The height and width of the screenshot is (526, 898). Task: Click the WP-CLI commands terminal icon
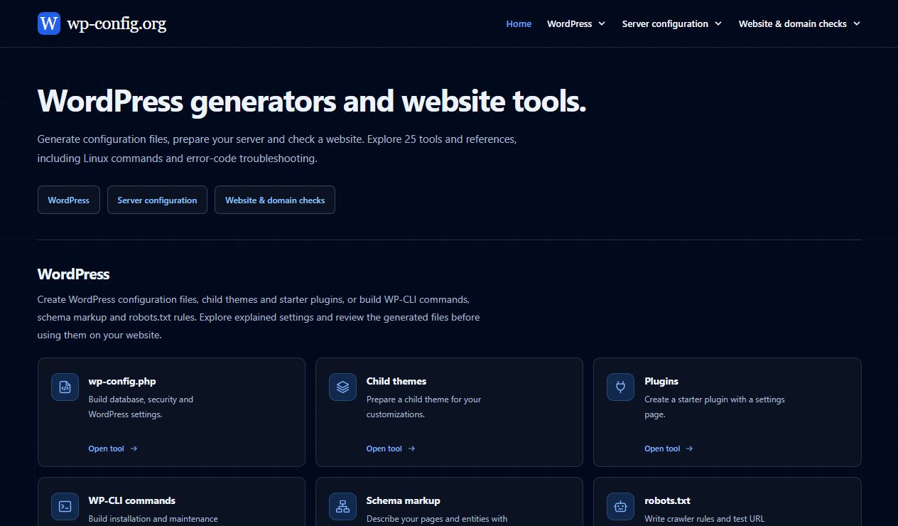pos(65,507)
